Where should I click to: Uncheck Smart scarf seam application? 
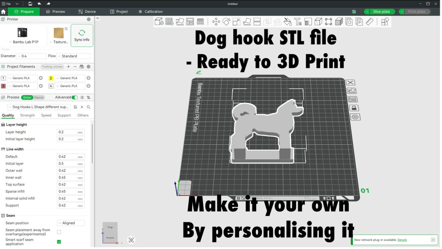click(x=59, y=242)
